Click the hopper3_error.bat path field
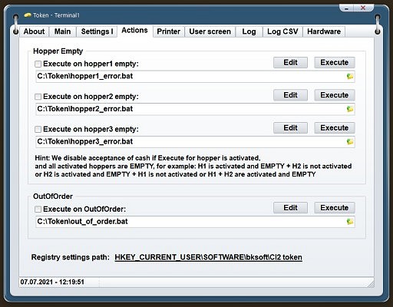The height and width of the screenshot is (307, 393). [x=190, y=142]
